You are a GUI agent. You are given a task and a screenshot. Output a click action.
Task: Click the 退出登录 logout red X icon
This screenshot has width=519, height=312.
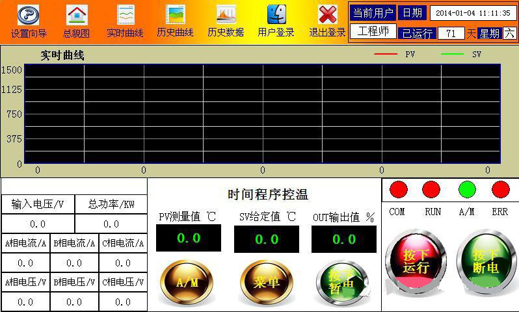pyautogui.click(x=327, y=15)
